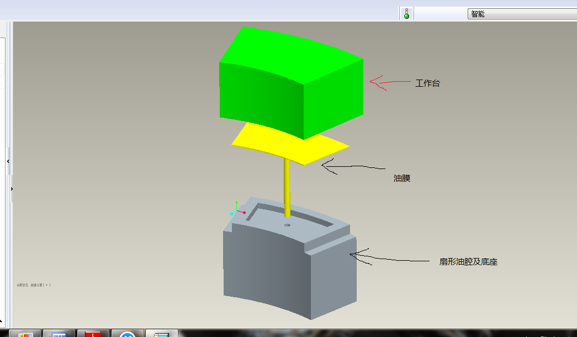Expand the side panel with the right arrow
Image resolution: width=577 pixels, height=337 pixels.
[x=12, y=189]
